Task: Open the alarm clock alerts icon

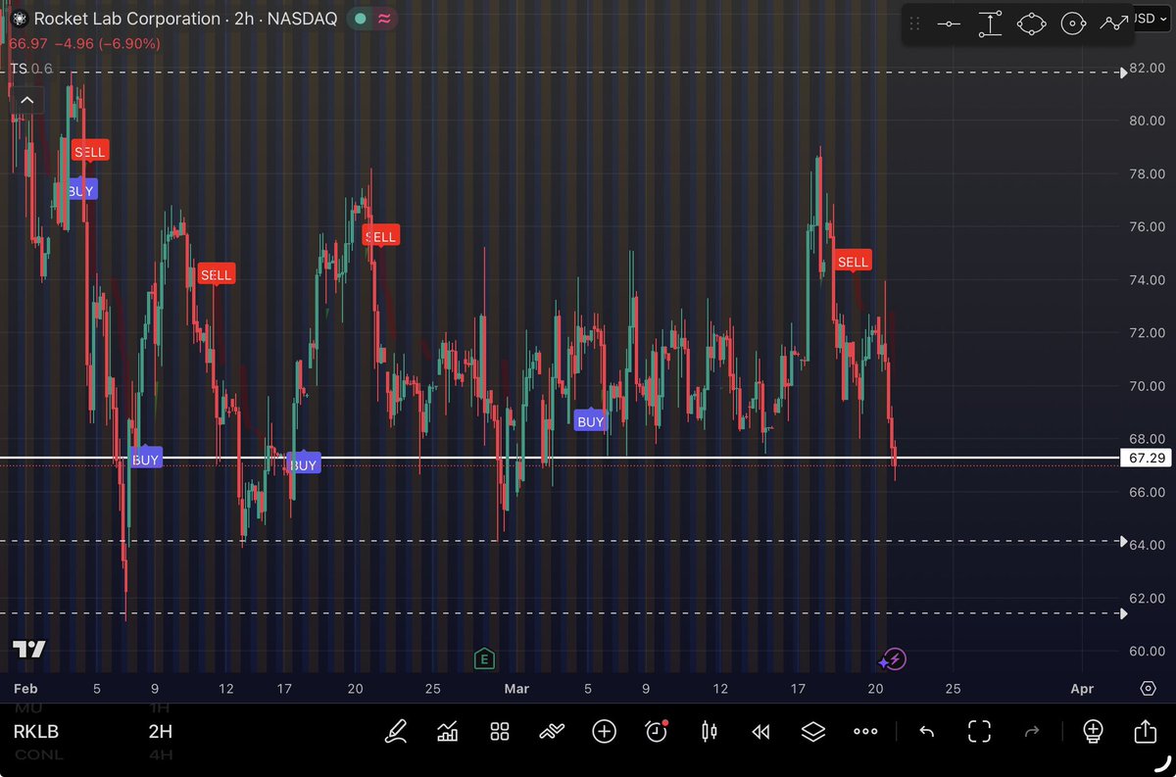Action: 657,731
